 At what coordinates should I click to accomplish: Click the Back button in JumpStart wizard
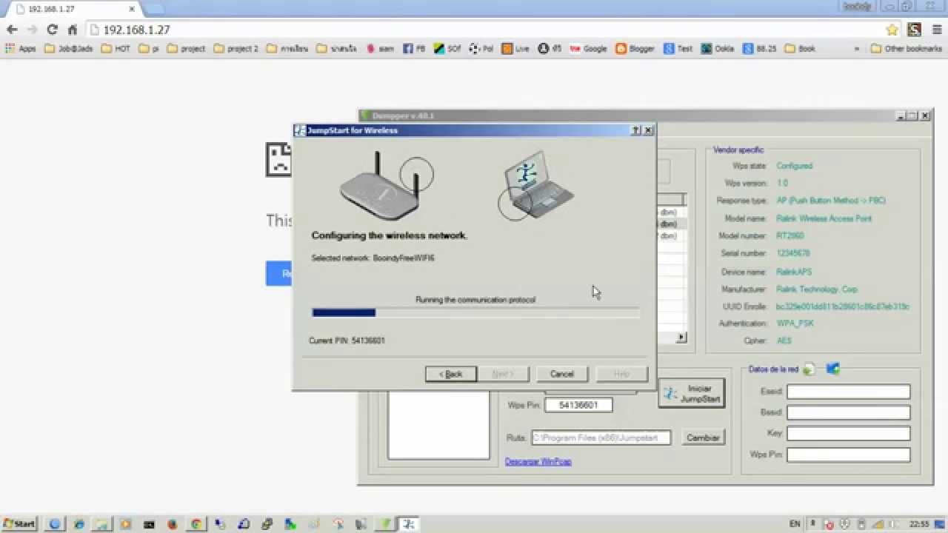point(451,374)
